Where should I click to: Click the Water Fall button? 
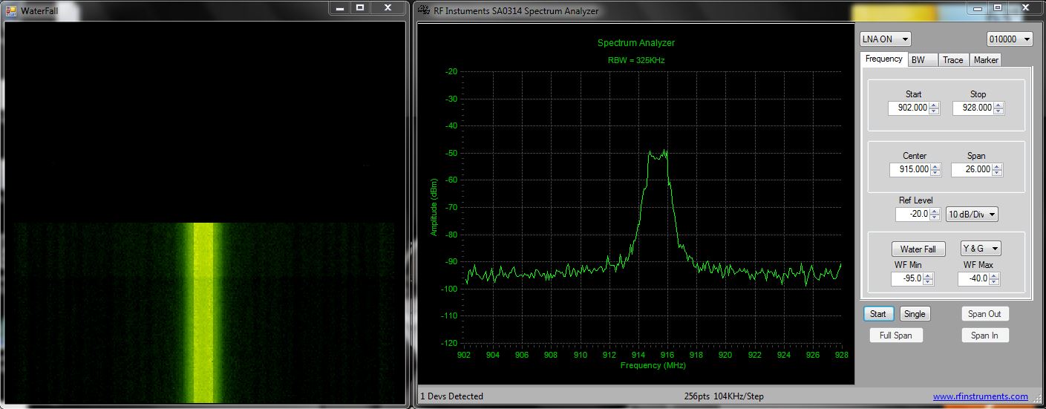click(x=918, y=249)
